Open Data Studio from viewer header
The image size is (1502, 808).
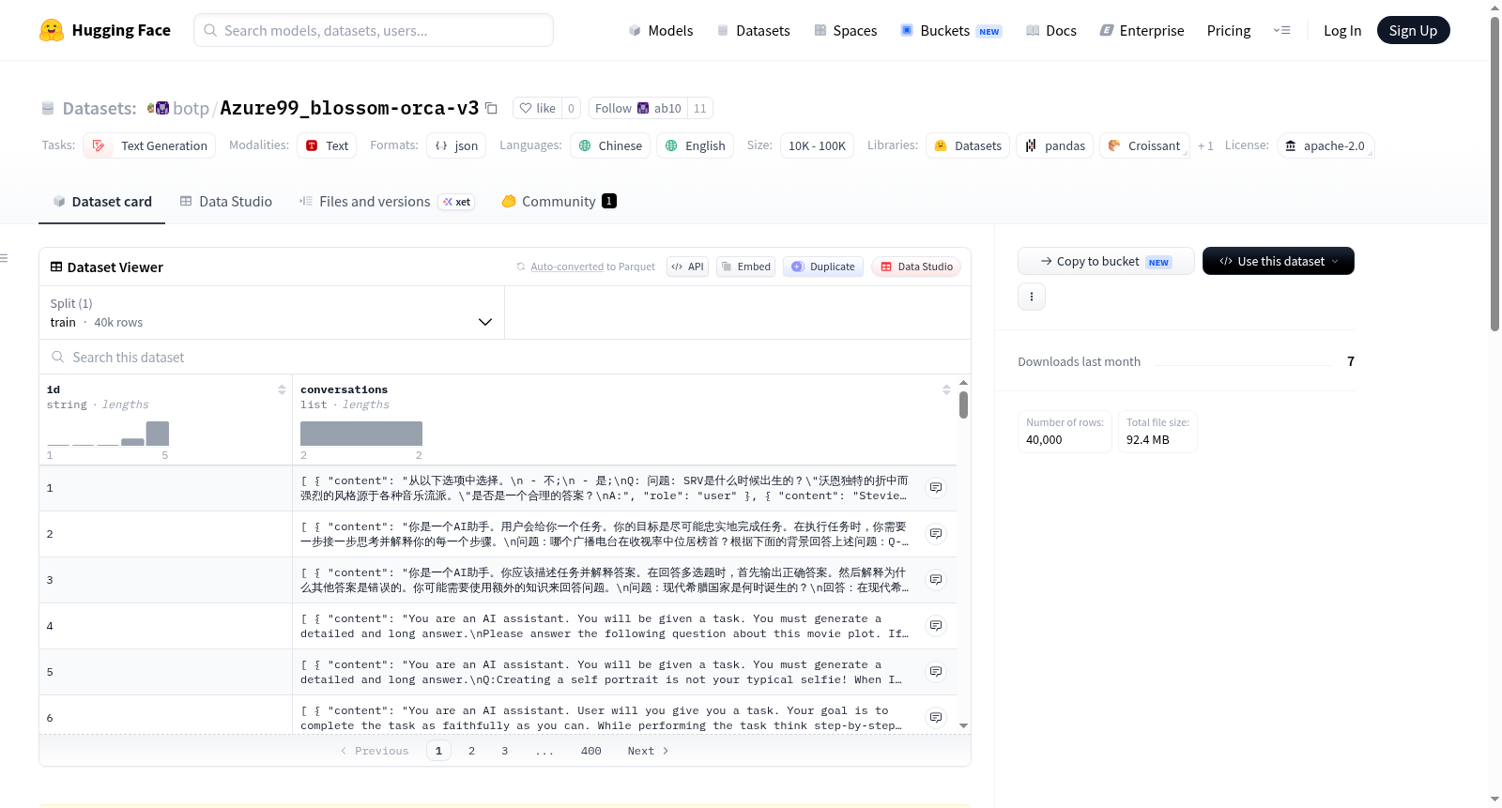click(x=916, y=267)
